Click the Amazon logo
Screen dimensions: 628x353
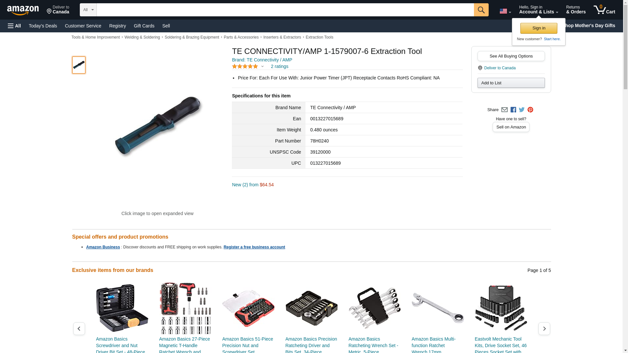[x=23, y=10]
